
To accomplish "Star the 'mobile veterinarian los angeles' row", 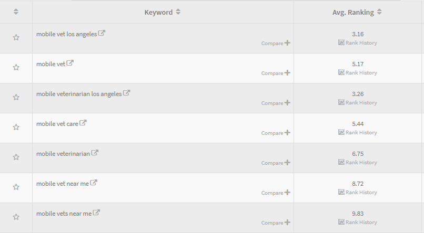I will click(16, 97).
